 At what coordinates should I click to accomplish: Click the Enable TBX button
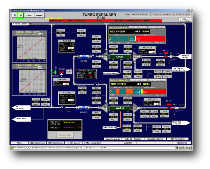coord(65,135)
